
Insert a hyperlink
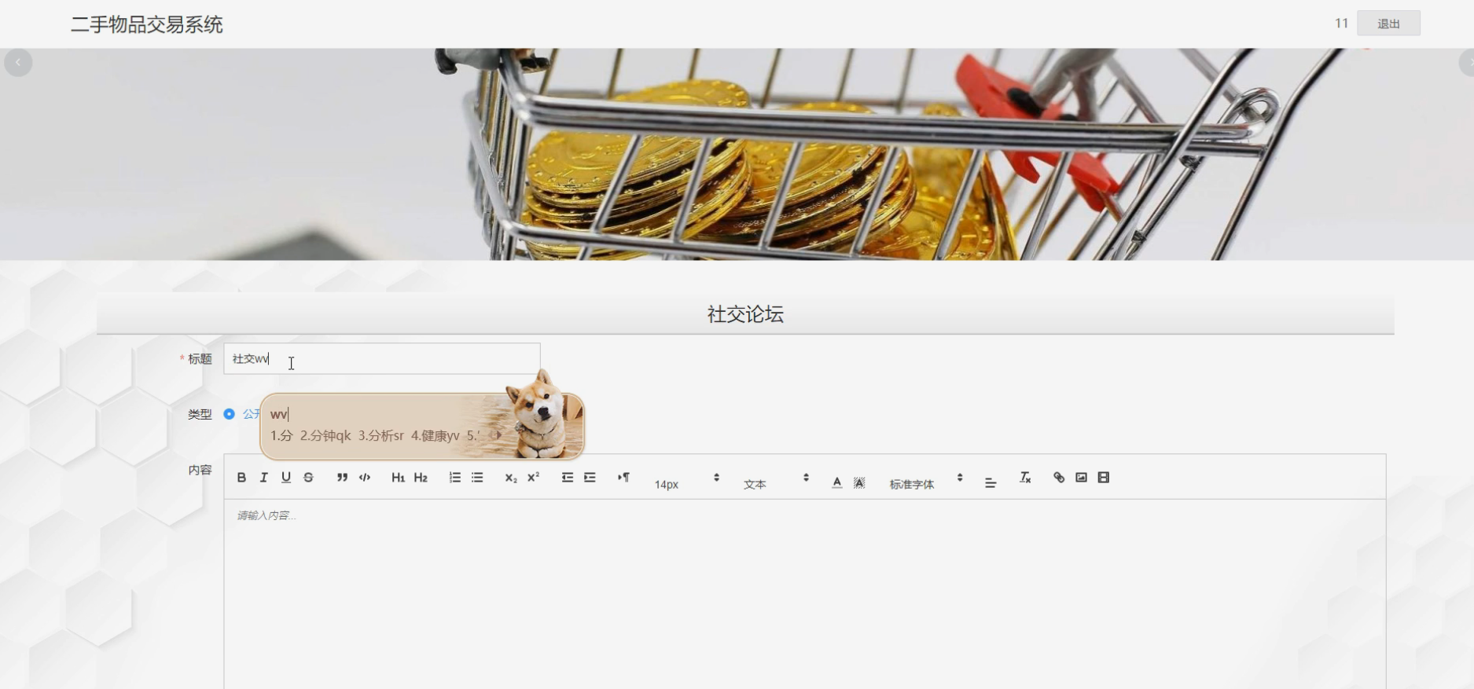coord(1059,478)
